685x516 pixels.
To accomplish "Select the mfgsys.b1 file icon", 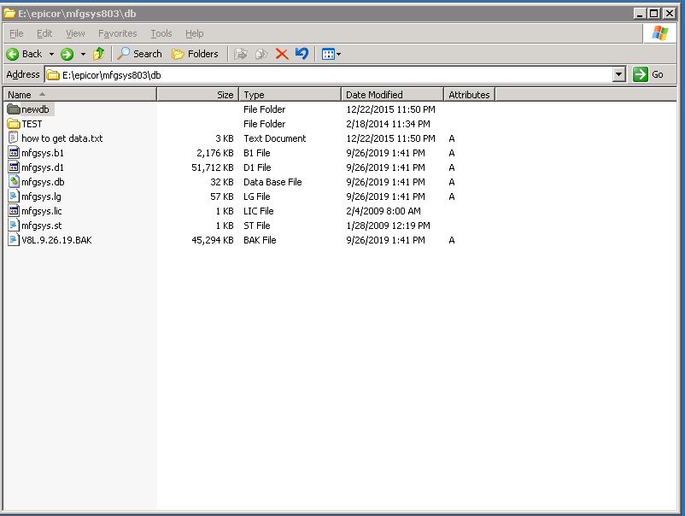I will coord(14,152).
